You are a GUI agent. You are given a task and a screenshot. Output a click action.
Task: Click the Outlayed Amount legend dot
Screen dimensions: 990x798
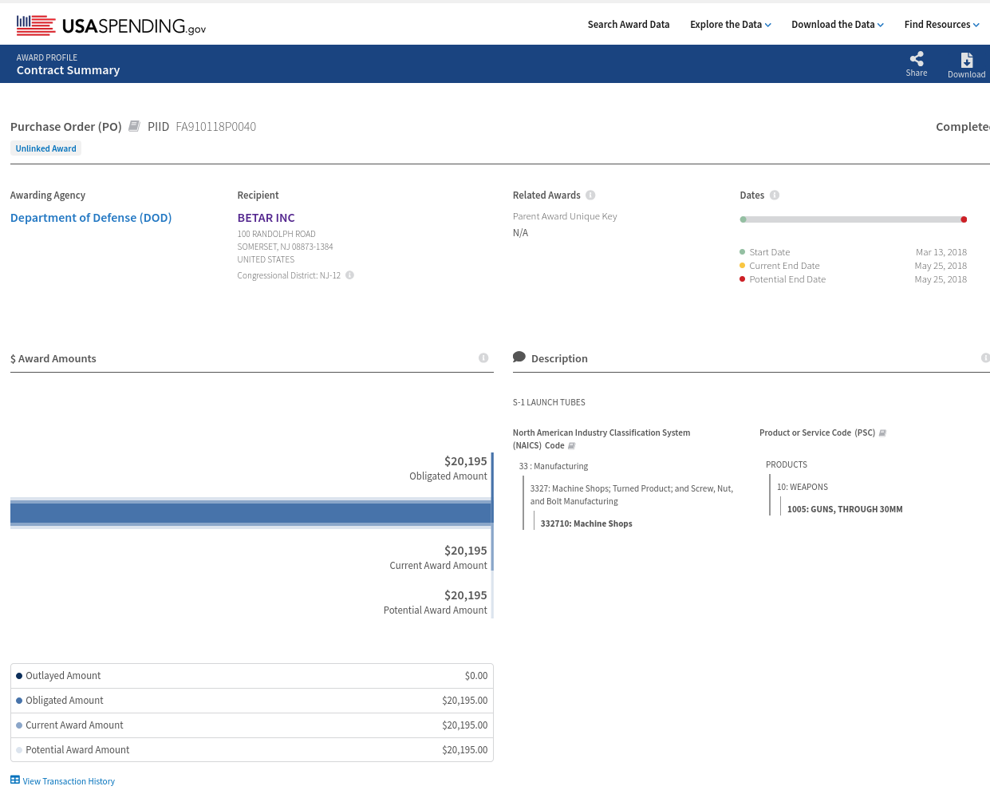tap(19, 676)
